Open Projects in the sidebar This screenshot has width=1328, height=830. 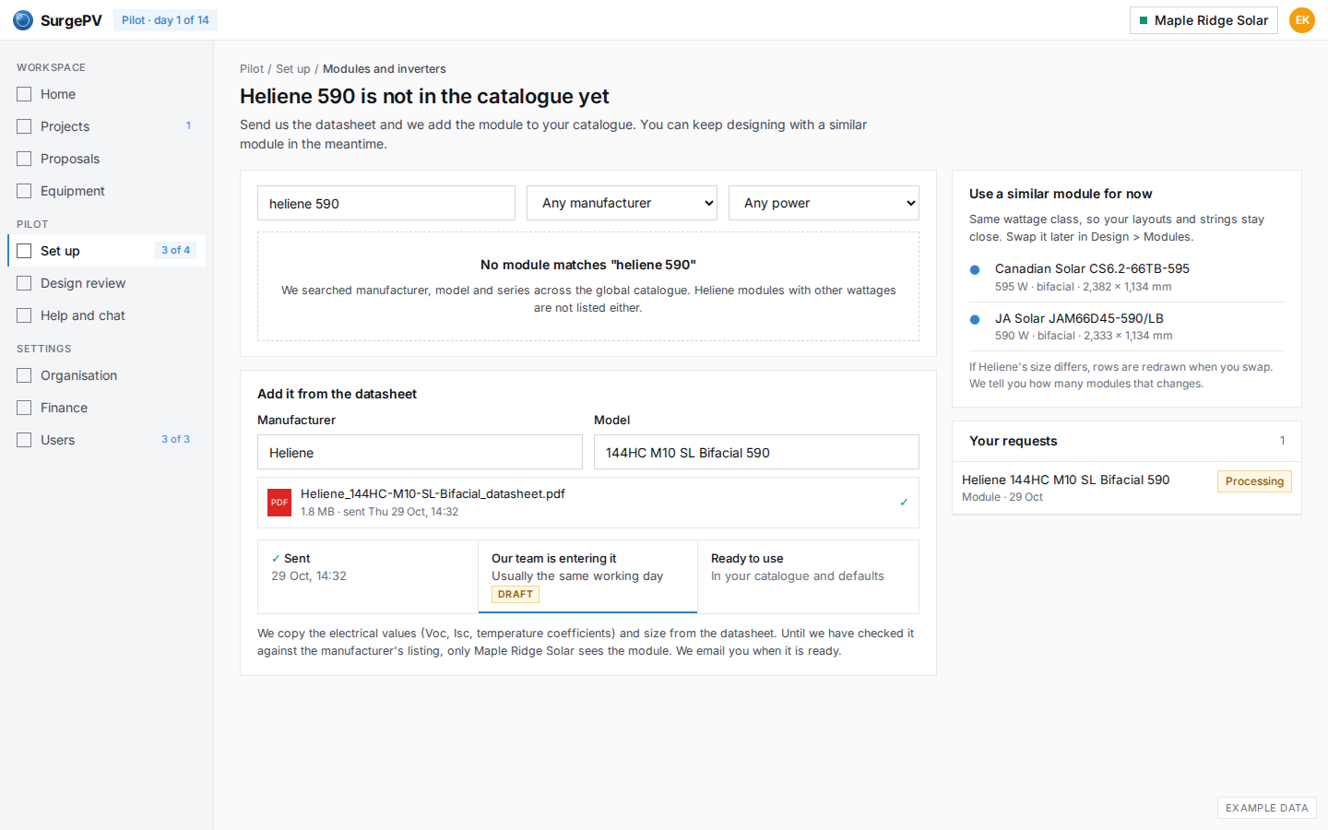(x=106, y=126)
